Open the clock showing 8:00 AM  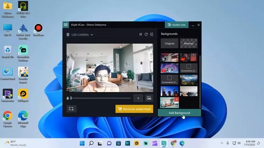pyautogui.click(x=250, y=143)
